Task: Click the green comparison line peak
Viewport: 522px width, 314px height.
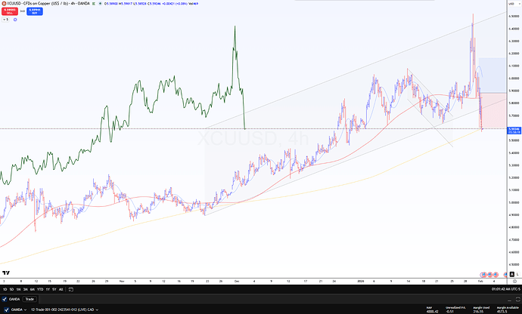Action: (235, 27)
